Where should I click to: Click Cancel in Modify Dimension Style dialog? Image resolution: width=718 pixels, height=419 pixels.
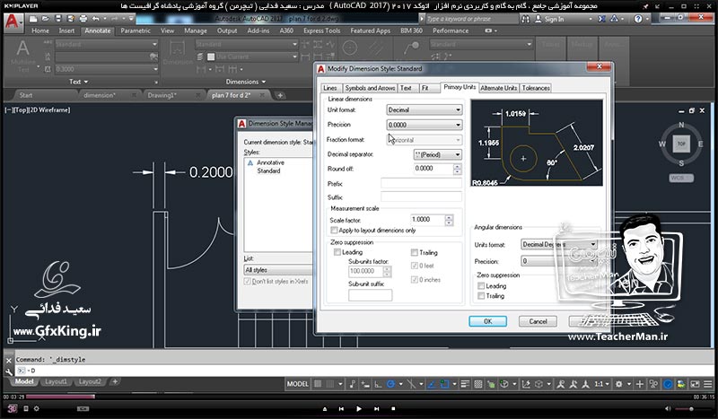point(538,321)
